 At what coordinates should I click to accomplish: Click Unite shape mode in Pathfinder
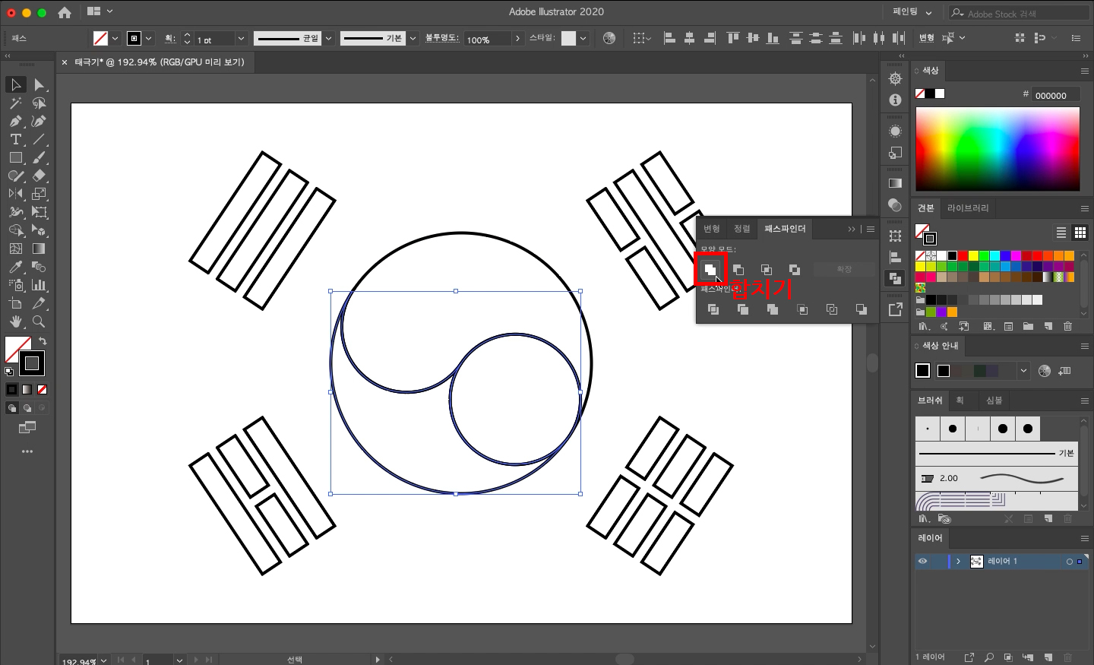point(710,269)
